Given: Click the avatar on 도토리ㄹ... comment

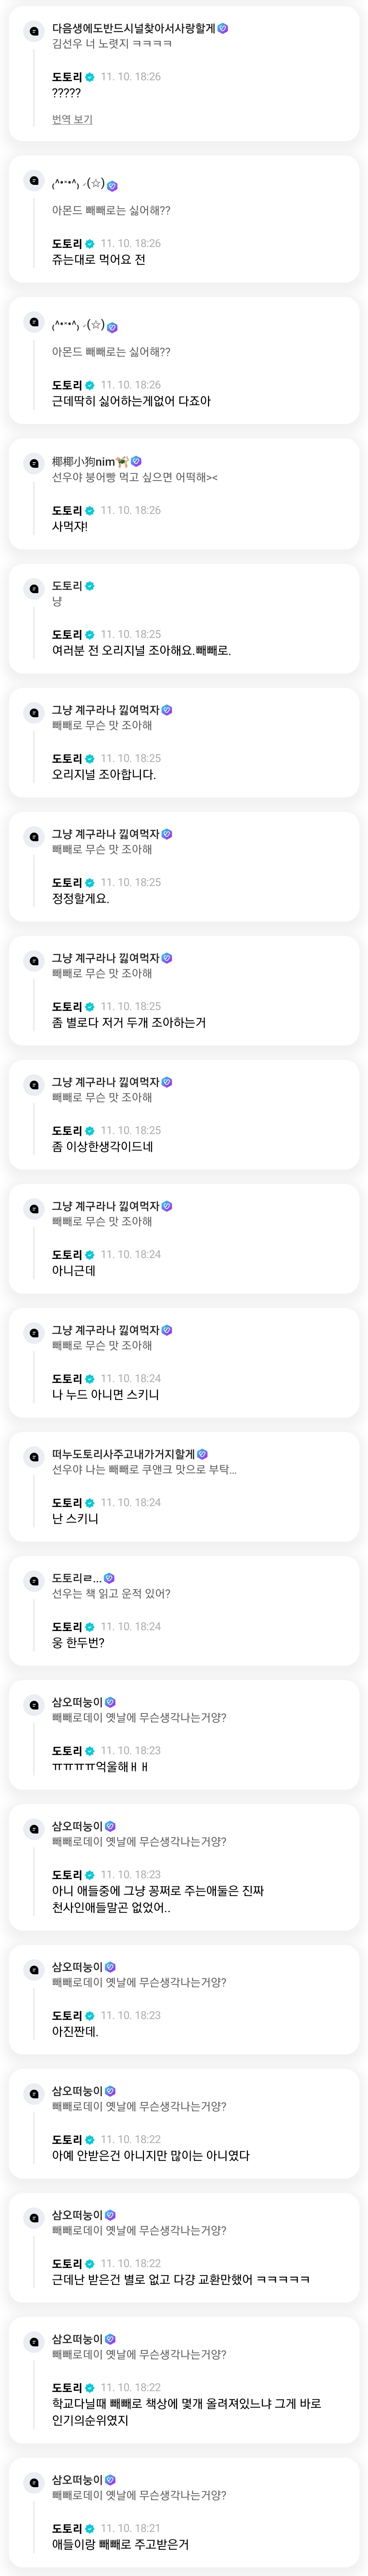Looking at the screenshot, I should (x=34, y=1581).
